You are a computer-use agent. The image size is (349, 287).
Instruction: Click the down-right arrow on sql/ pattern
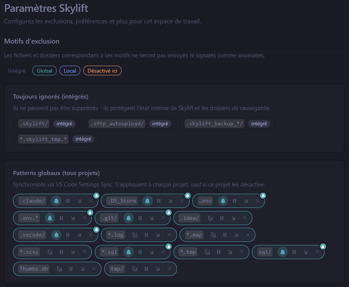coord(305,252)
